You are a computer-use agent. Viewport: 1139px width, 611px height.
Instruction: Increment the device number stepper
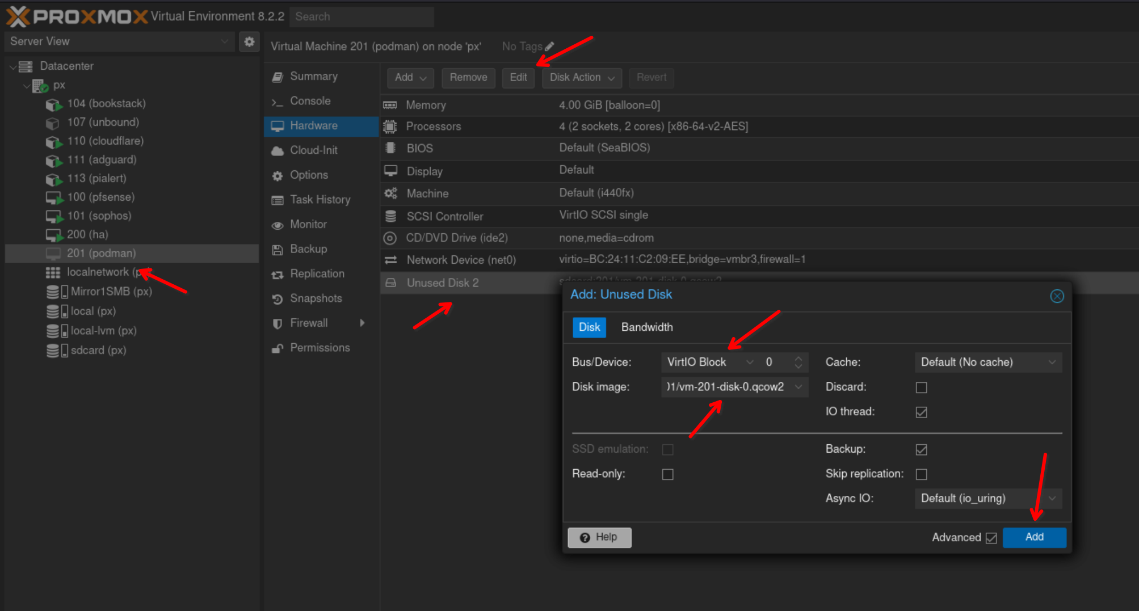(798, 359)
